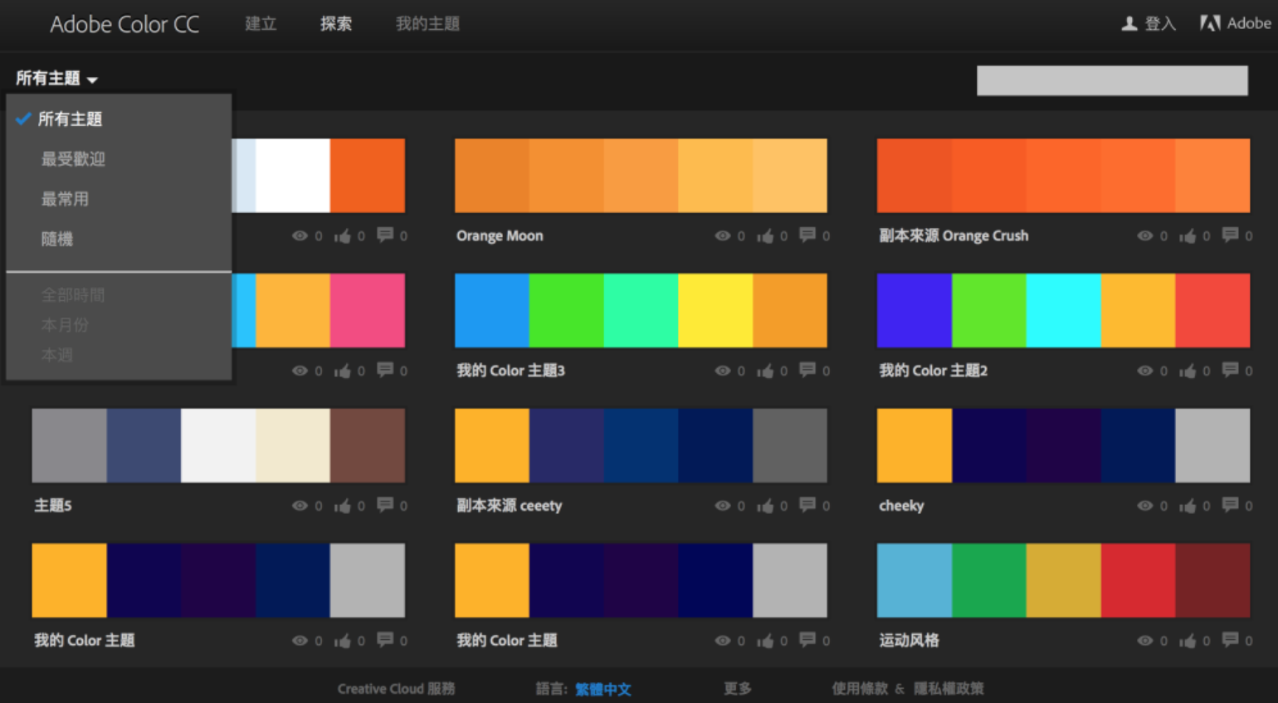1278x703 pixels.
Task: Like the 运动风格 theme
Action: click(1188, 642)
